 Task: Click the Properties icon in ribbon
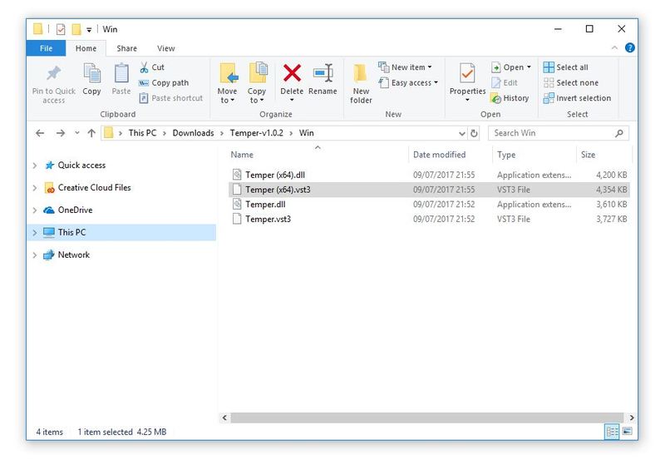point(467,75)
